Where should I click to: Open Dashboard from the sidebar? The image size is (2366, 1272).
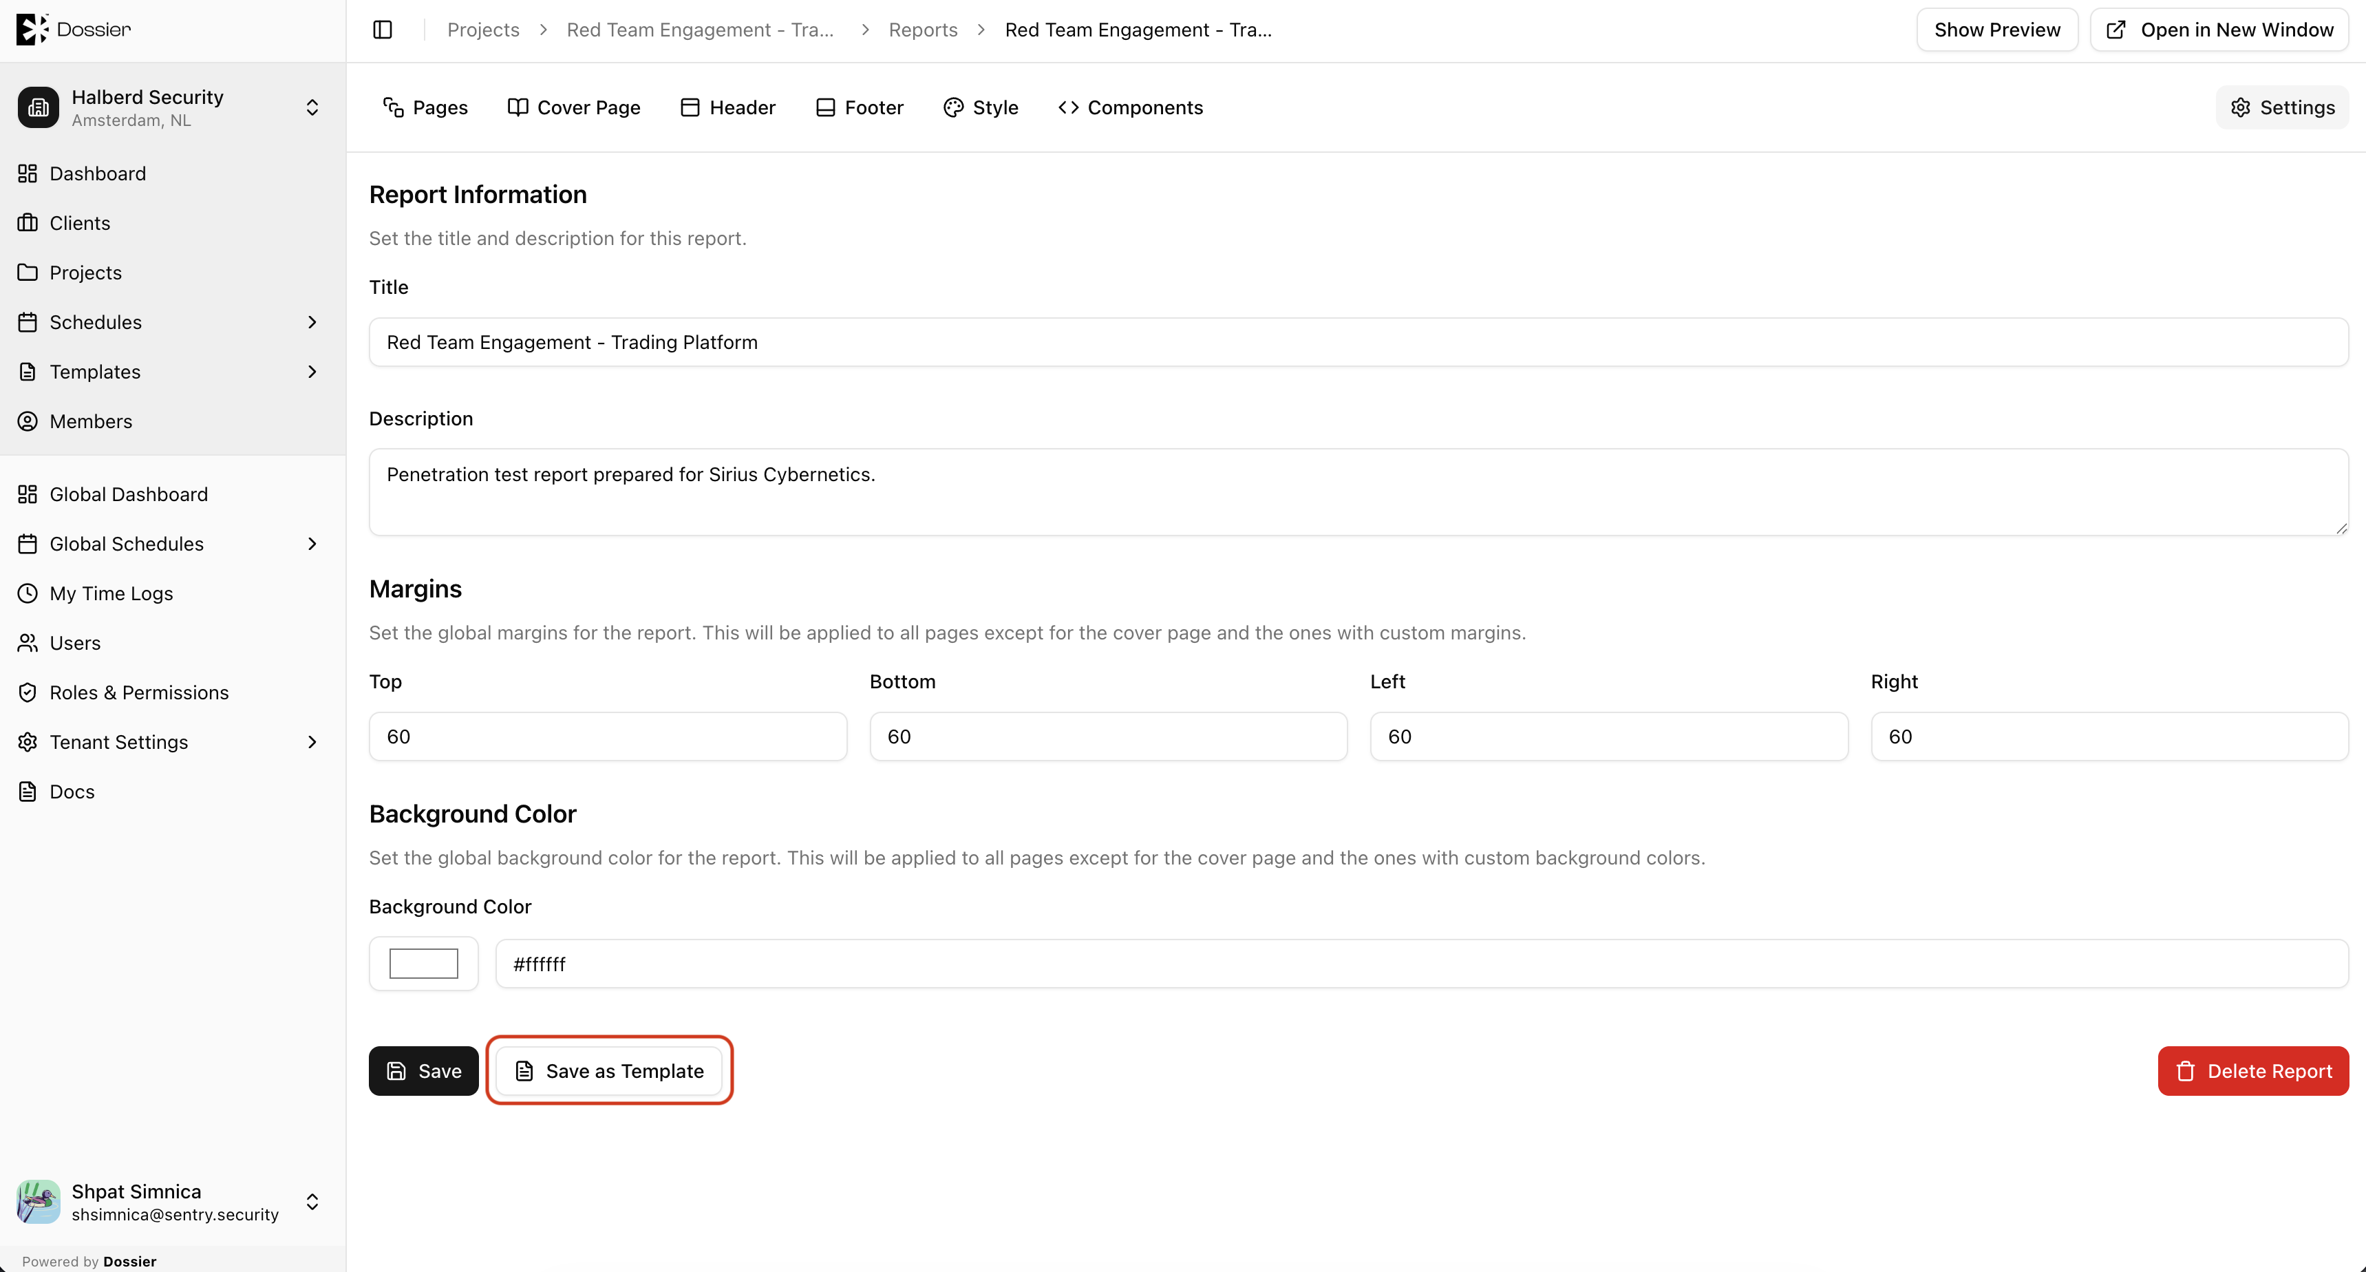coord(173,173)
